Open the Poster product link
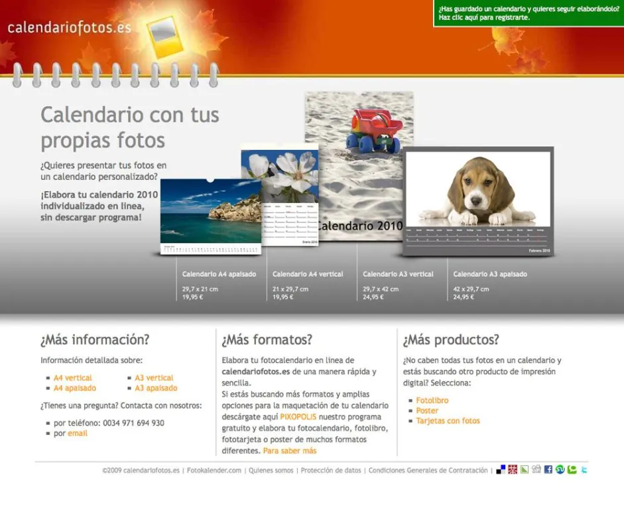Image resolution: width=624 pixels, height=531 pixels. pos(427,411)
